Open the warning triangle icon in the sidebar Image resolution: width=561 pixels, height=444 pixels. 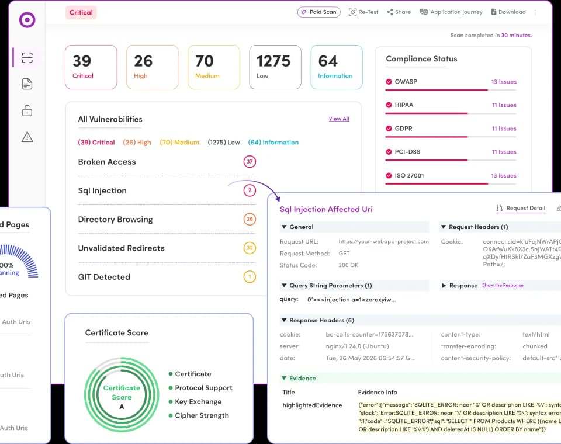pyautogui.click(x=27, y=137)
